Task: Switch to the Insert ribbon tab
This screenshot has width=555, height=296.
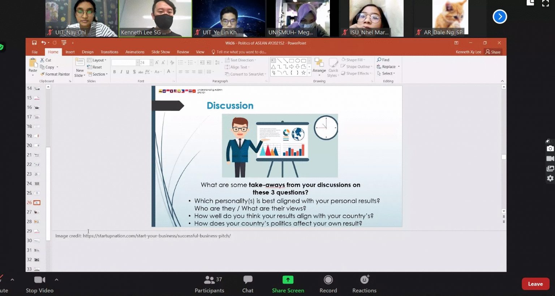Action: 70,52
